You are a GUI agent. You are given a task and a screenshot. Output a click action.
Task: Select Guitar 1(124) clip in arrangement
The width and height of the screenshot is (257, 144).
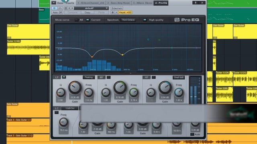pos(224,79)
